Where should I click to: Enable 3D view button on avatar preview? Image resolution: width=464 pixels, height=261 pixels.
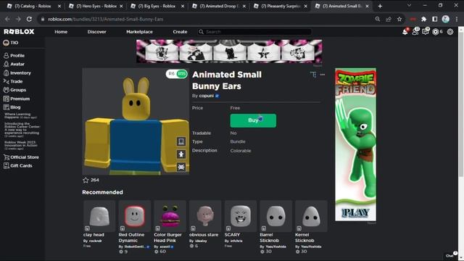point(181,141)
